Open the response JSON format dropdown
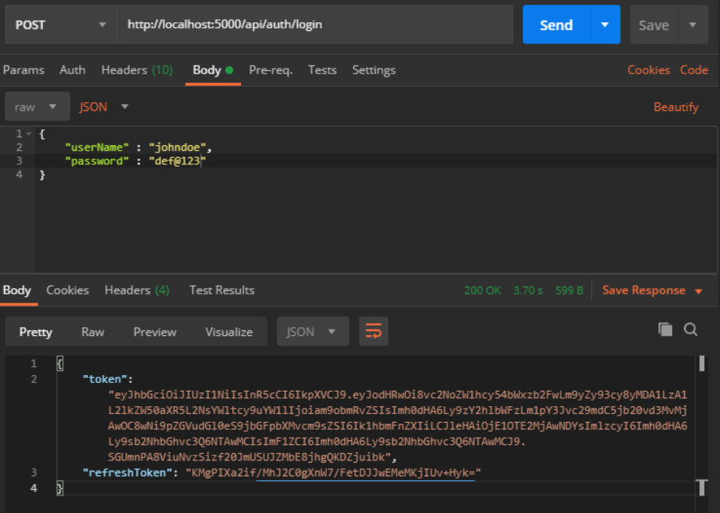The image size is (720, 513). coord(312,332)
